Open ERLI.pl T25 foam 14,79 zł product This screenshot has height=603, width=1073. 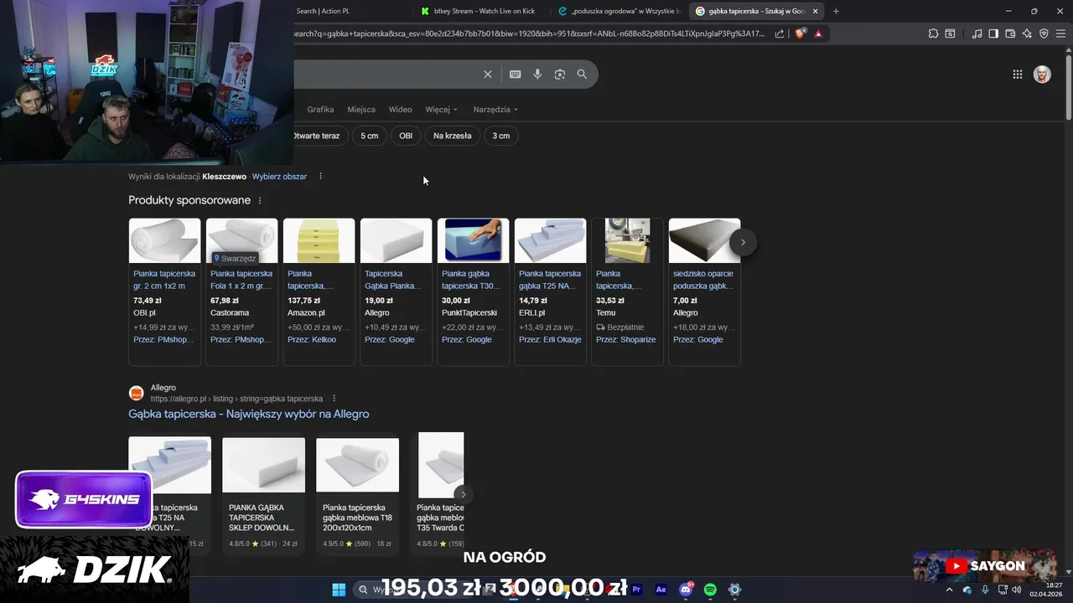(x=550, y=291)
